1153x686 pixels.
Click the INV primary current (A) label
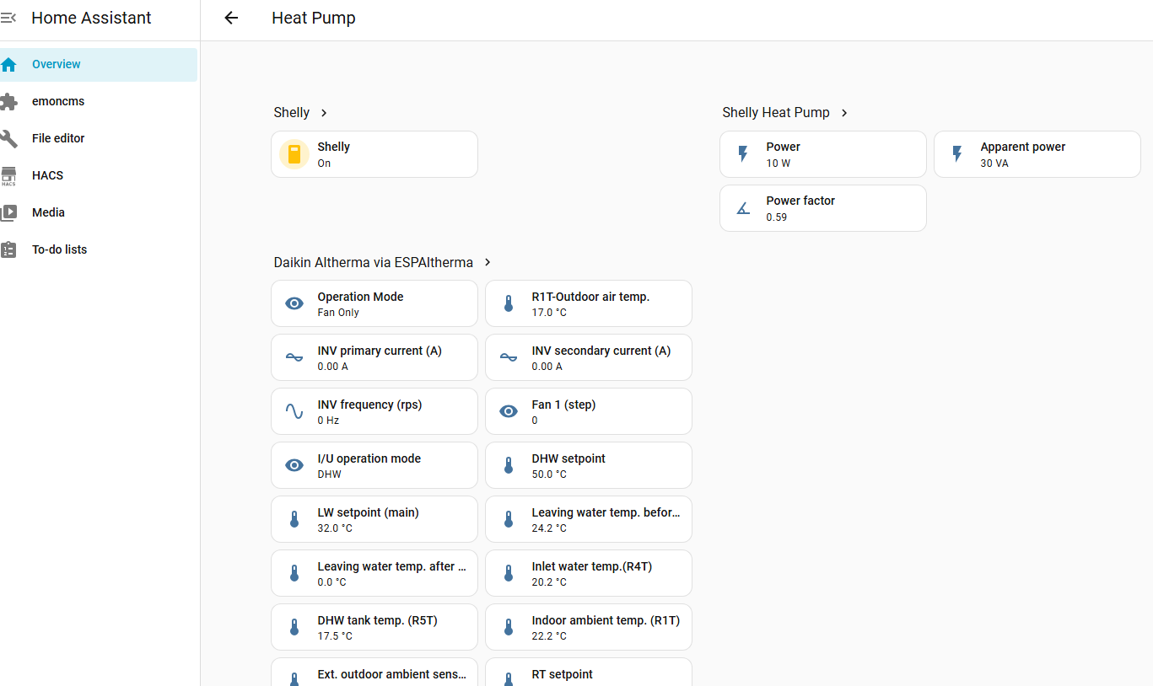coord(380,351)
